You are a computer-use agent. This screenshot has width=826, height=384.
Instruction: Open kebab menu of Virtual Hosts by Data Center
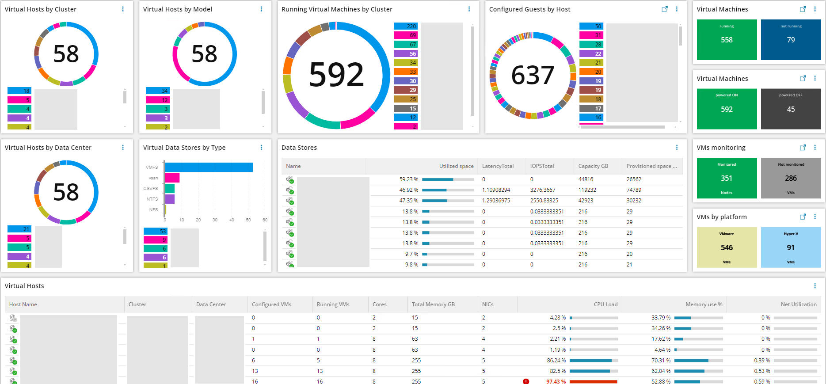point(123,147)
